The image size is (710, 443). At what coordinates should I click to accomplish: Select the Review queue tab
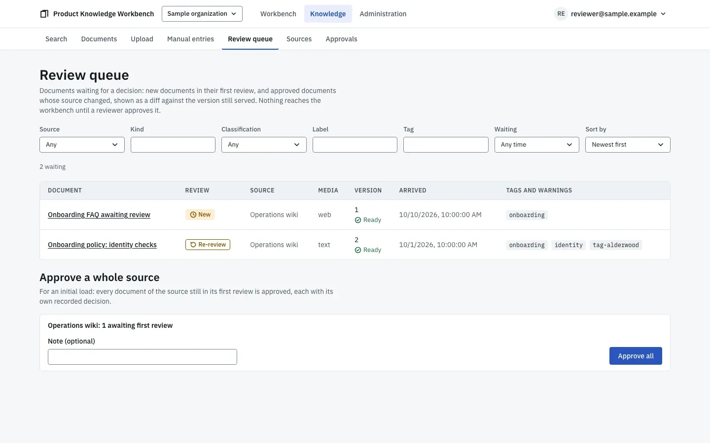[x=250, y=39]
